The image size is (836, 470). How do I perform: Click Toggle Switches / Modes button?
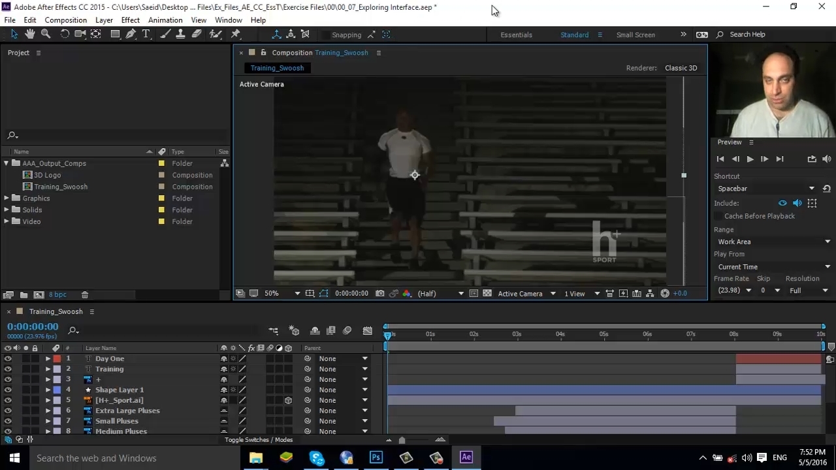pos(258,440)
